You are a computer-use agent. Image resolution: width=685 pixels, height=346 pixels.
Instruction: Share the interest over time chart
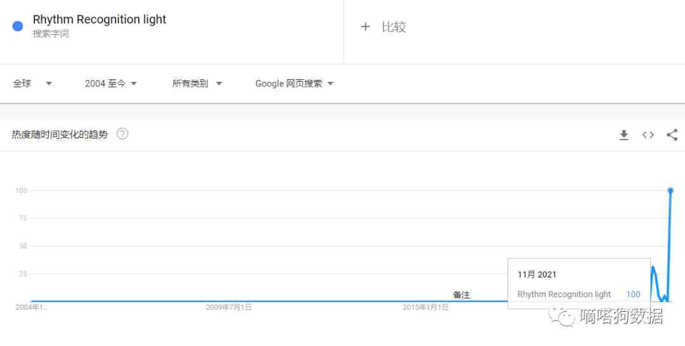pyautogui.click(x=672, y=135)
